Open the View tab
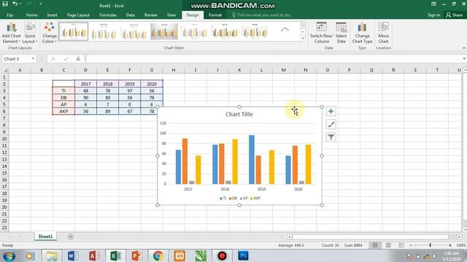The image size is (467, 262). (171, 15)
